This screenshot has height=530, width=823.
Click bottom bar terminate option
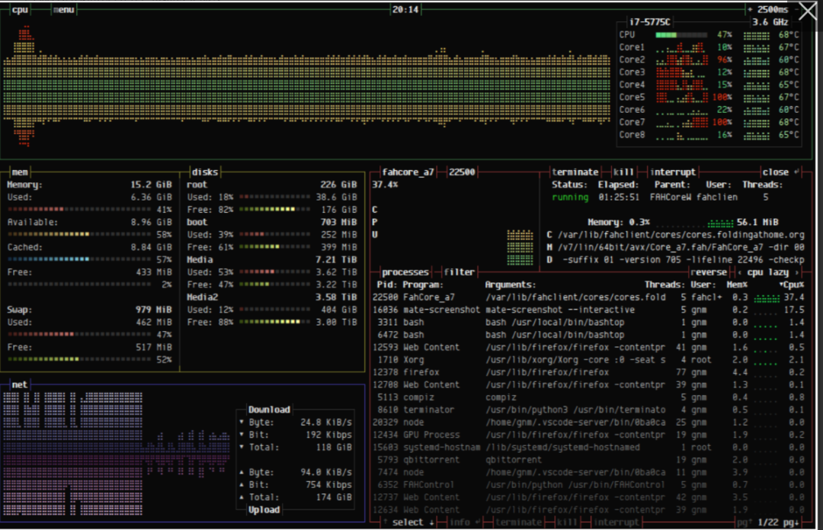[519, 522]
